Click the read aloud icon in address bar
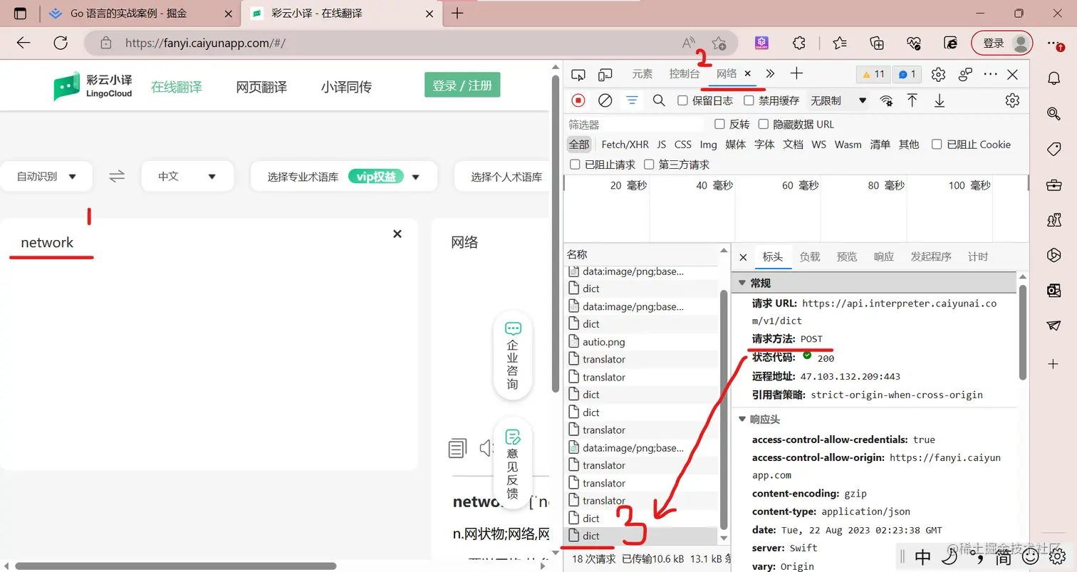This screenshot has width=1077, height=572. [x=688, y=43]
